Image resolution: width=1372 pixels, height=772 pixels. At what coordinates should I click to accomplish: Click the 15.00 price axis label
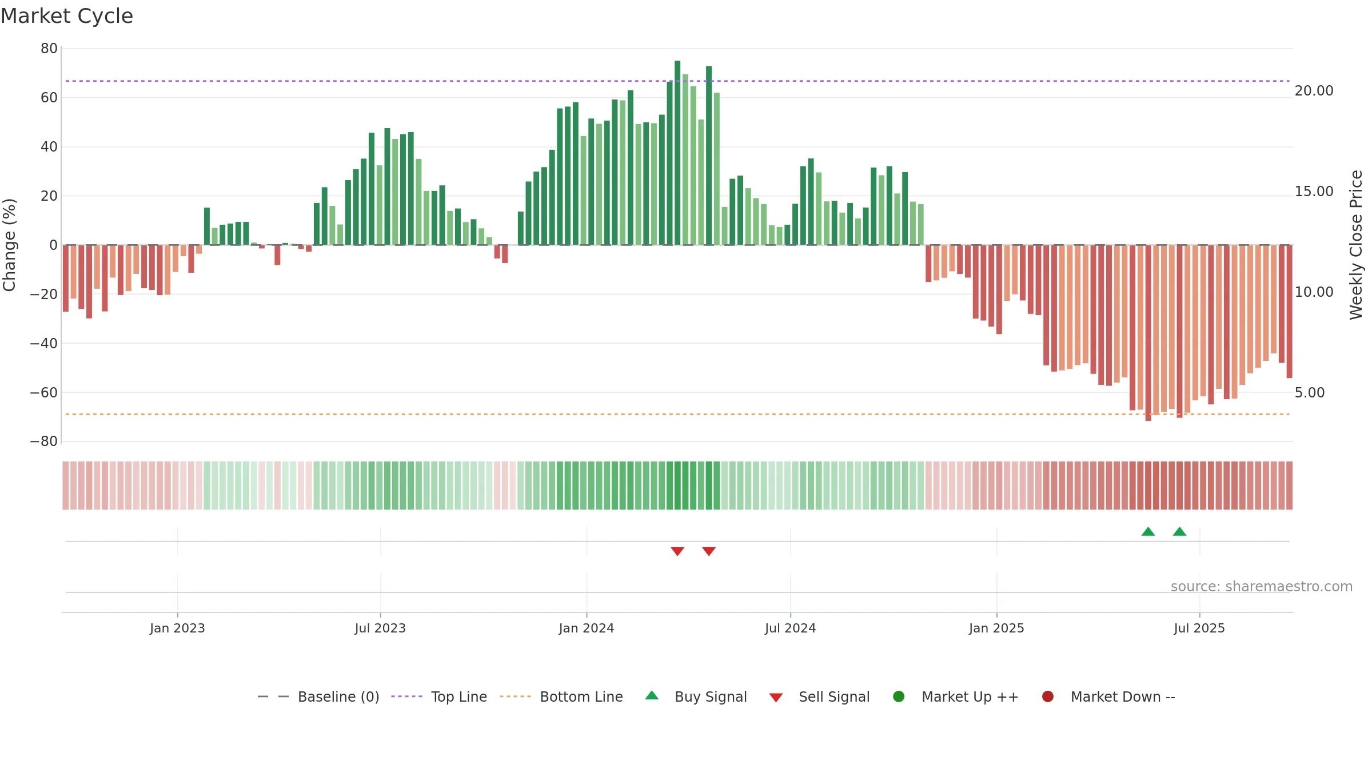tap(1314, 192)
